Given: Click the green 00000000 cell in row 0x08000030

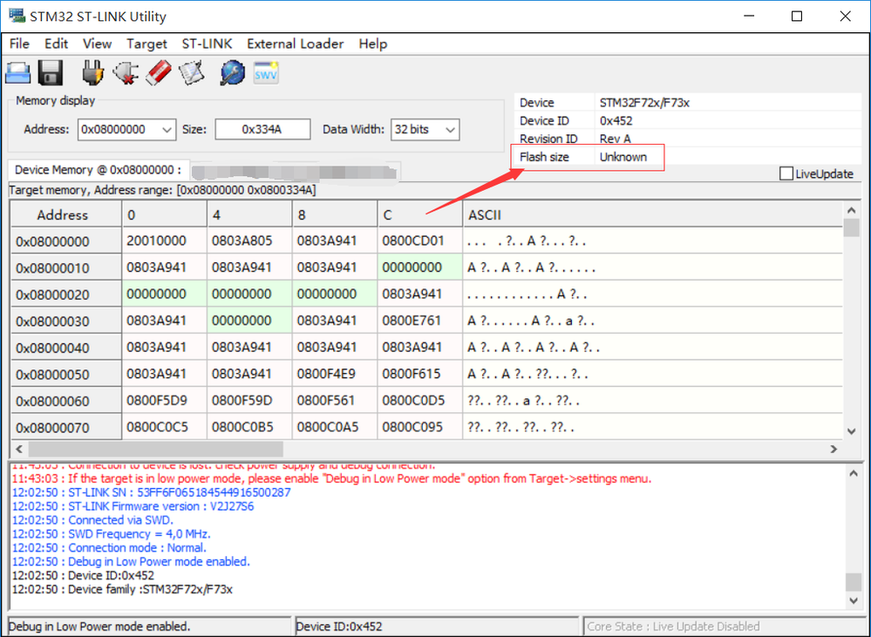Looking at the screenshot, I should [x=249, y=321].
